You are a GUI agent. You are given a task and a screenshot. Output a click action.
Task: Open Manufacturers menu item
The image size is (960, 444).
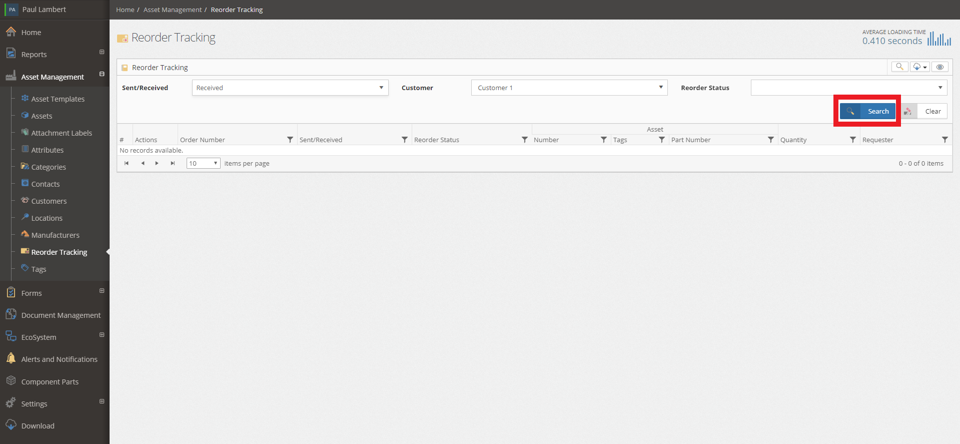pyautogui.click(x=56, y=235)
